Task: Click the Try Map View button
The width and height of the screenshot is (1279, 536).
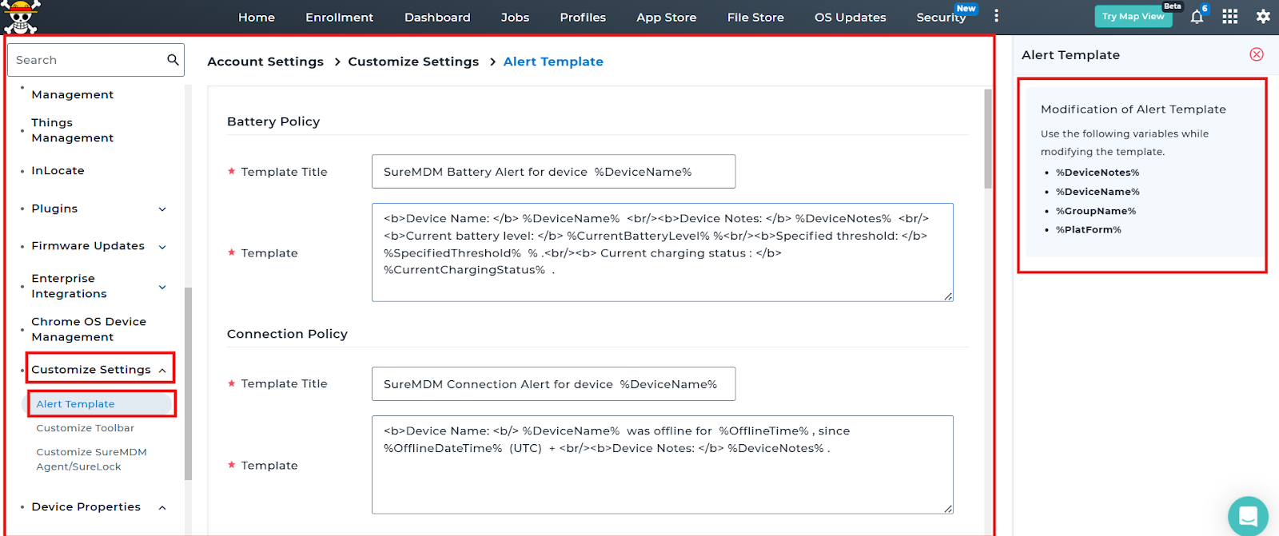Action: [x=1133, y=17]
